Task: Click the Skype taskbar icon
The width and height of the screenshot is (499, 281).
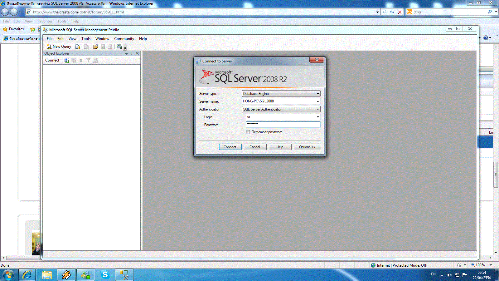Action: (105, 275)
